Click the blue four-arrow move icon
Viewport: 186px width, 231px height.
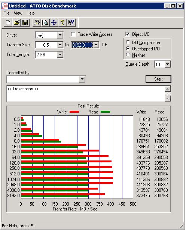click(54, 23)
